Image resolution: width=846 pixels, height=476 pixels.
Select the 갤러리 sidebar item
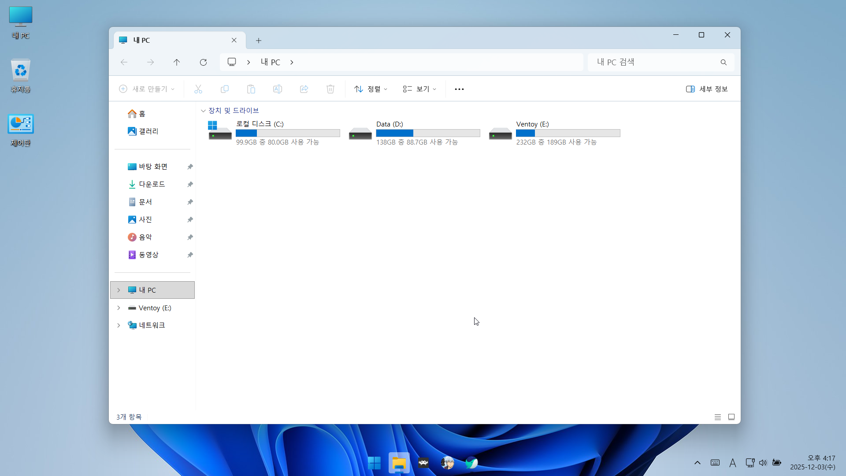148,131
